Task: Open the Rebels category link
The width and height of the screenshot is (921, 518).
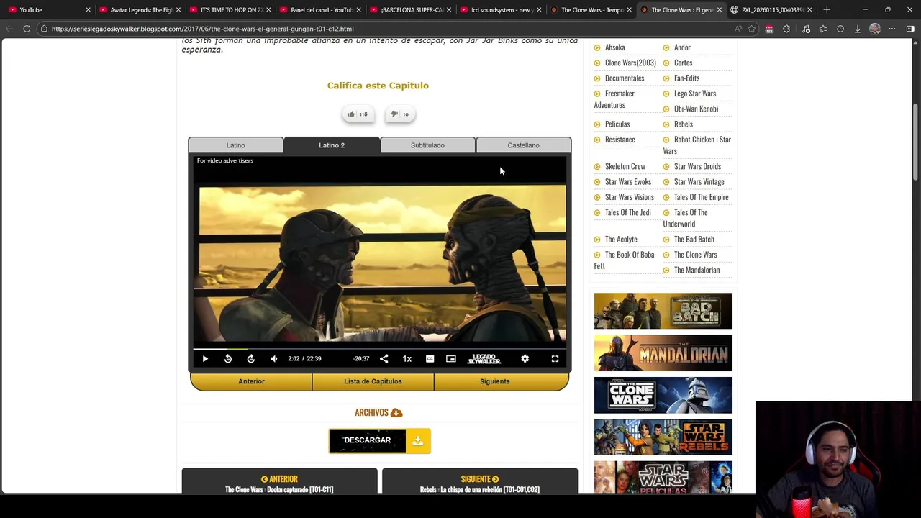Action: point(684,124)
